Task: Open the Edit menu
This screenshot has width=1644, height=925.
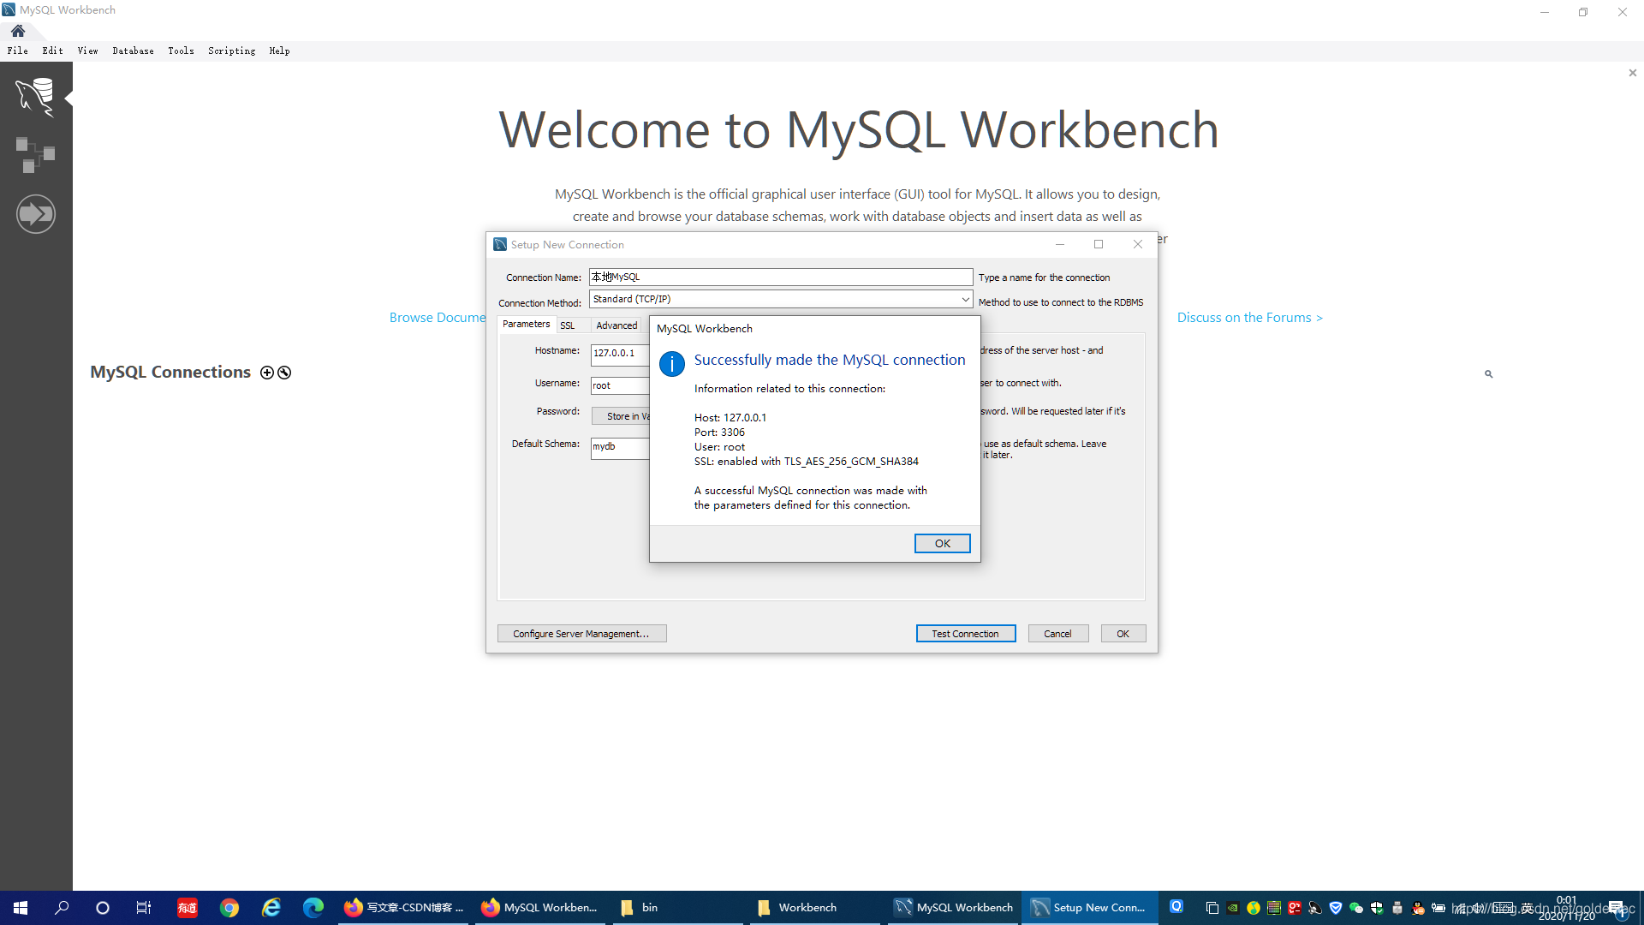Action: [52, 51]
